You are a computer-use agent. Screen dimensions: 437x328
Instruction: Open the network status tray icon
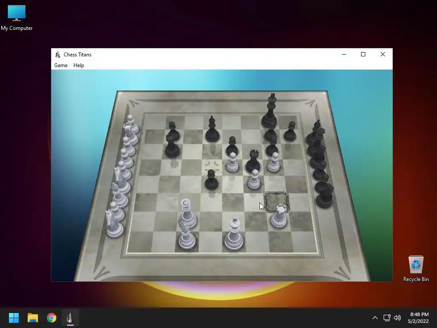[x=387, y=318]
